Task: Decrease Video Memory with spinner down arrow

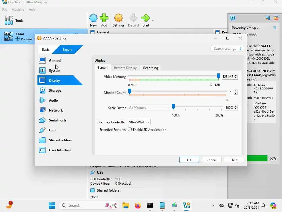Action: pyautogui.click(x=236, y=78)
